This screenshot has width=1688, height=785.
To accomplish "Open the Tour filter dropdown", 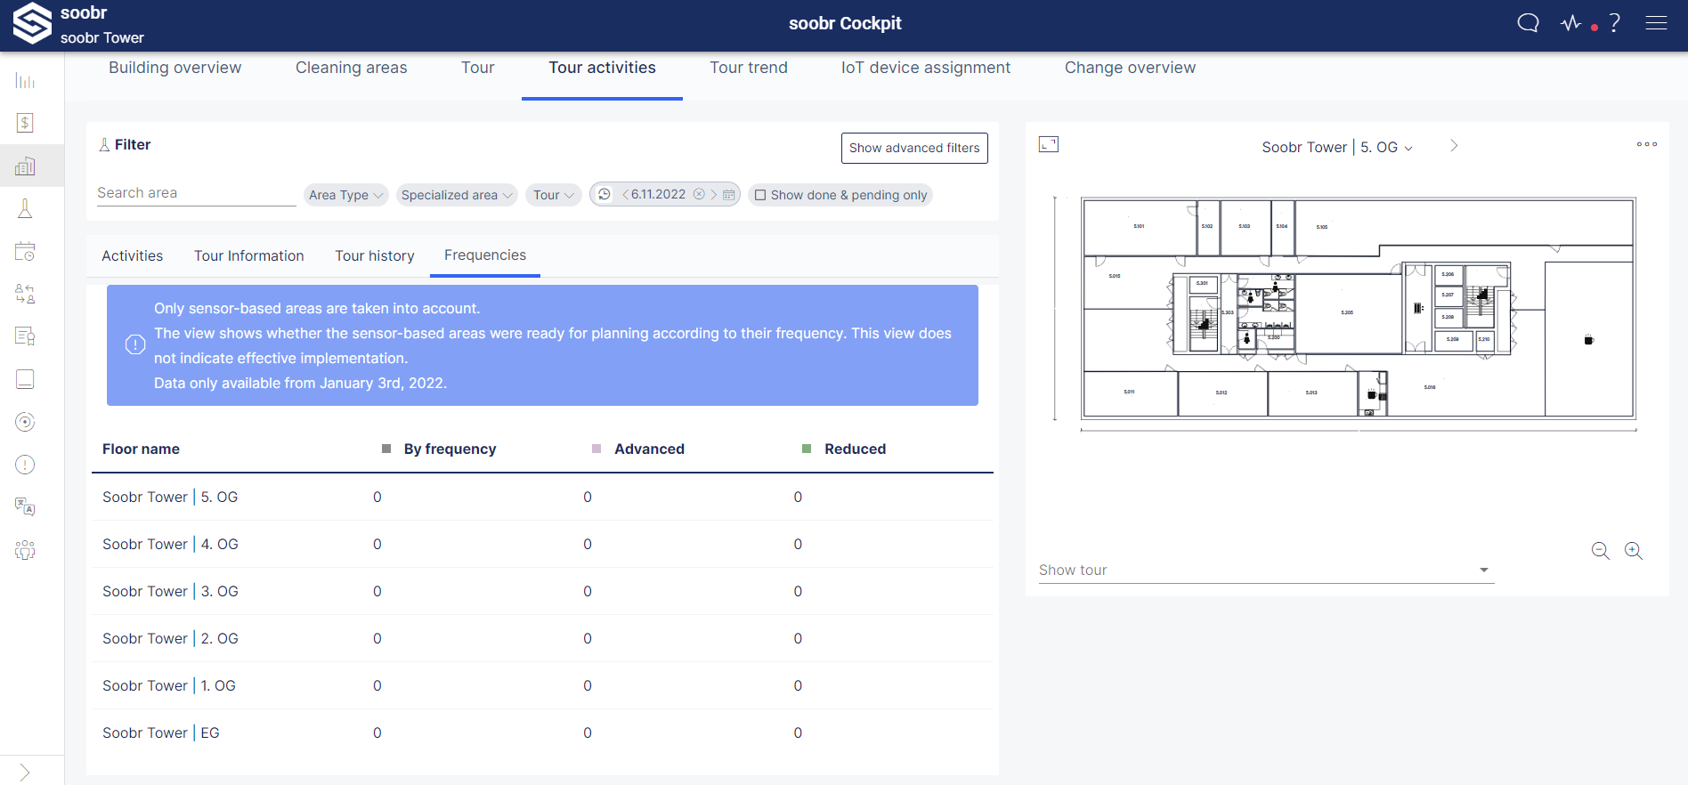I will 554,195.
